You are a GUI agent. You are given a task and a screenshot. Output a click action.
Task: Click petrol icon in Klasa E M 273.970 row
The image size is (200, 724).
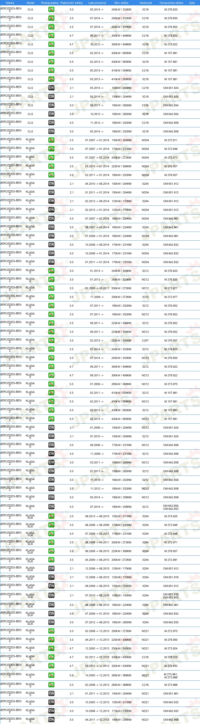(x=51, y=384)
